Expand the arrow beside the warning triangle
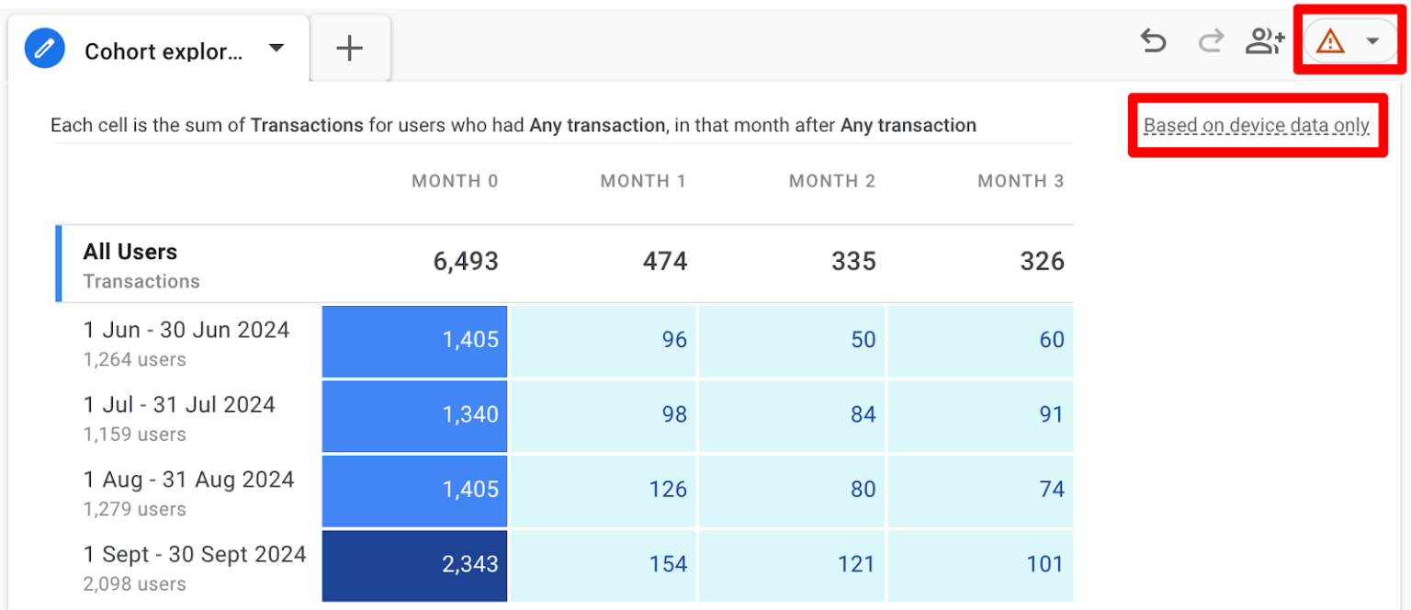This screenshot has width=1411, height=610. click(1373, 40)
